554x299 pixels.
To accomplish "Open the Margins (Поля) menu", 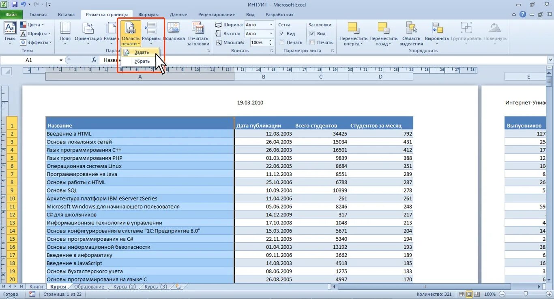I will [65, 33].
